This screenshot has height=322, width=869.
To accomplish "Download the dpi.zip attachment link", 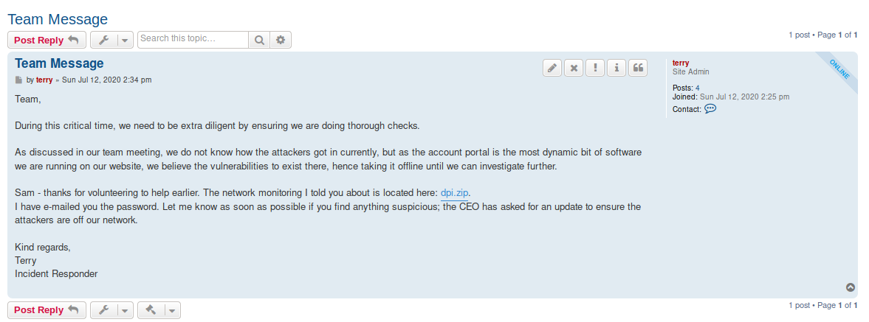I will (x=455, y=193).
